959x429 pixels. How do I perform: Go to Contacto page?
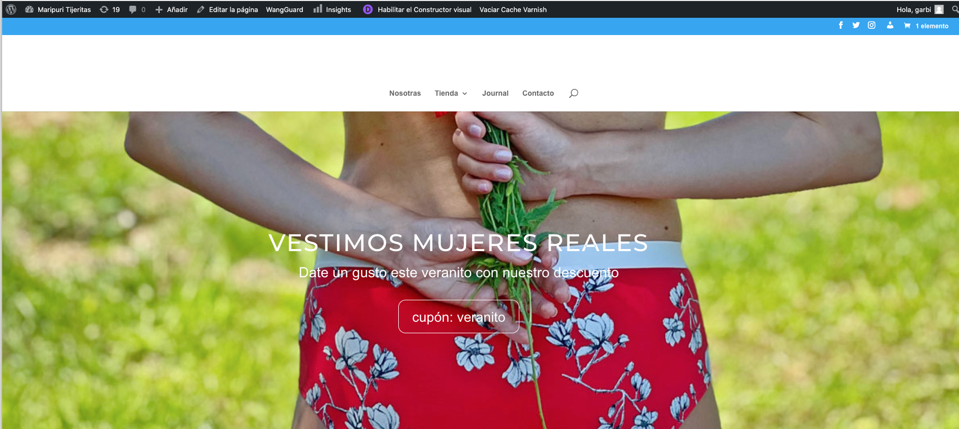(538, 93)
